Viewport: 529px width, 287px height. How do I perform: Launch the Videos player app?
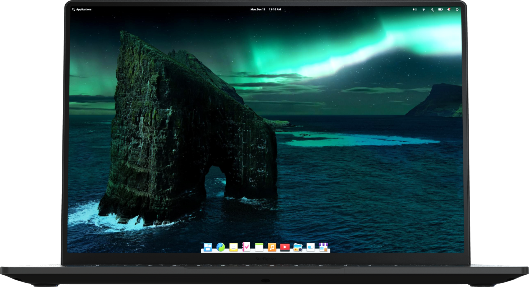285,247
